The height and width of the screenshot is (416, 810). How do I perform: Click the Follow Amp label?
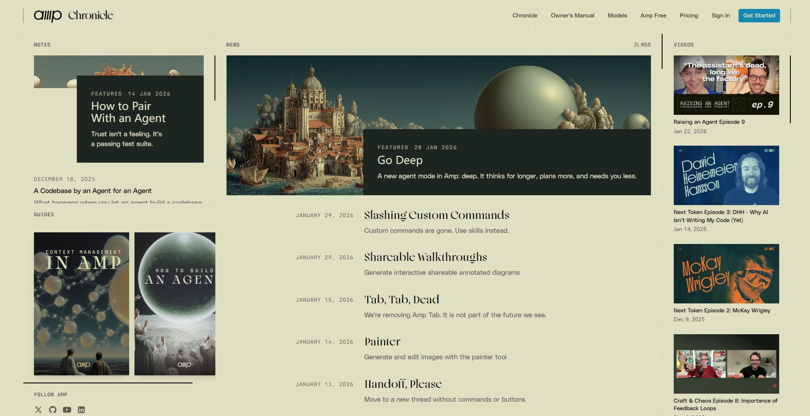point(50,395)
